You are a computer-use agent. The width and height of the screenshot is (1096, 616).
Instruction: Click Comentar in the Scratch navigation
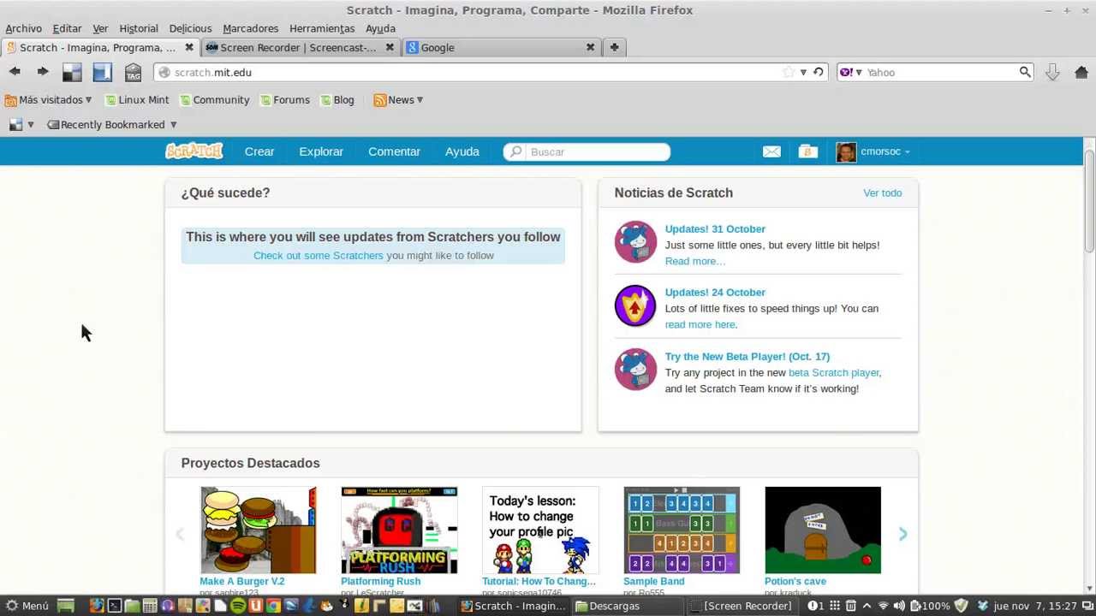[x=394, y=151]
